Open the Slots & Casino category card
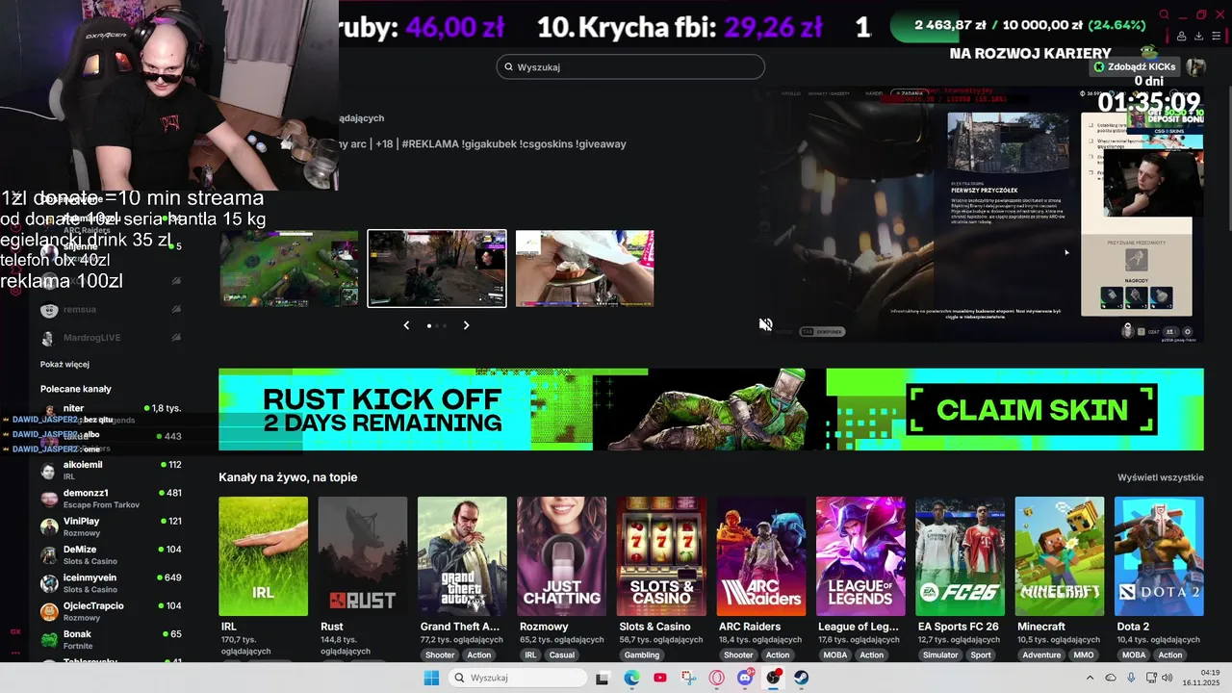 point(661,556)
